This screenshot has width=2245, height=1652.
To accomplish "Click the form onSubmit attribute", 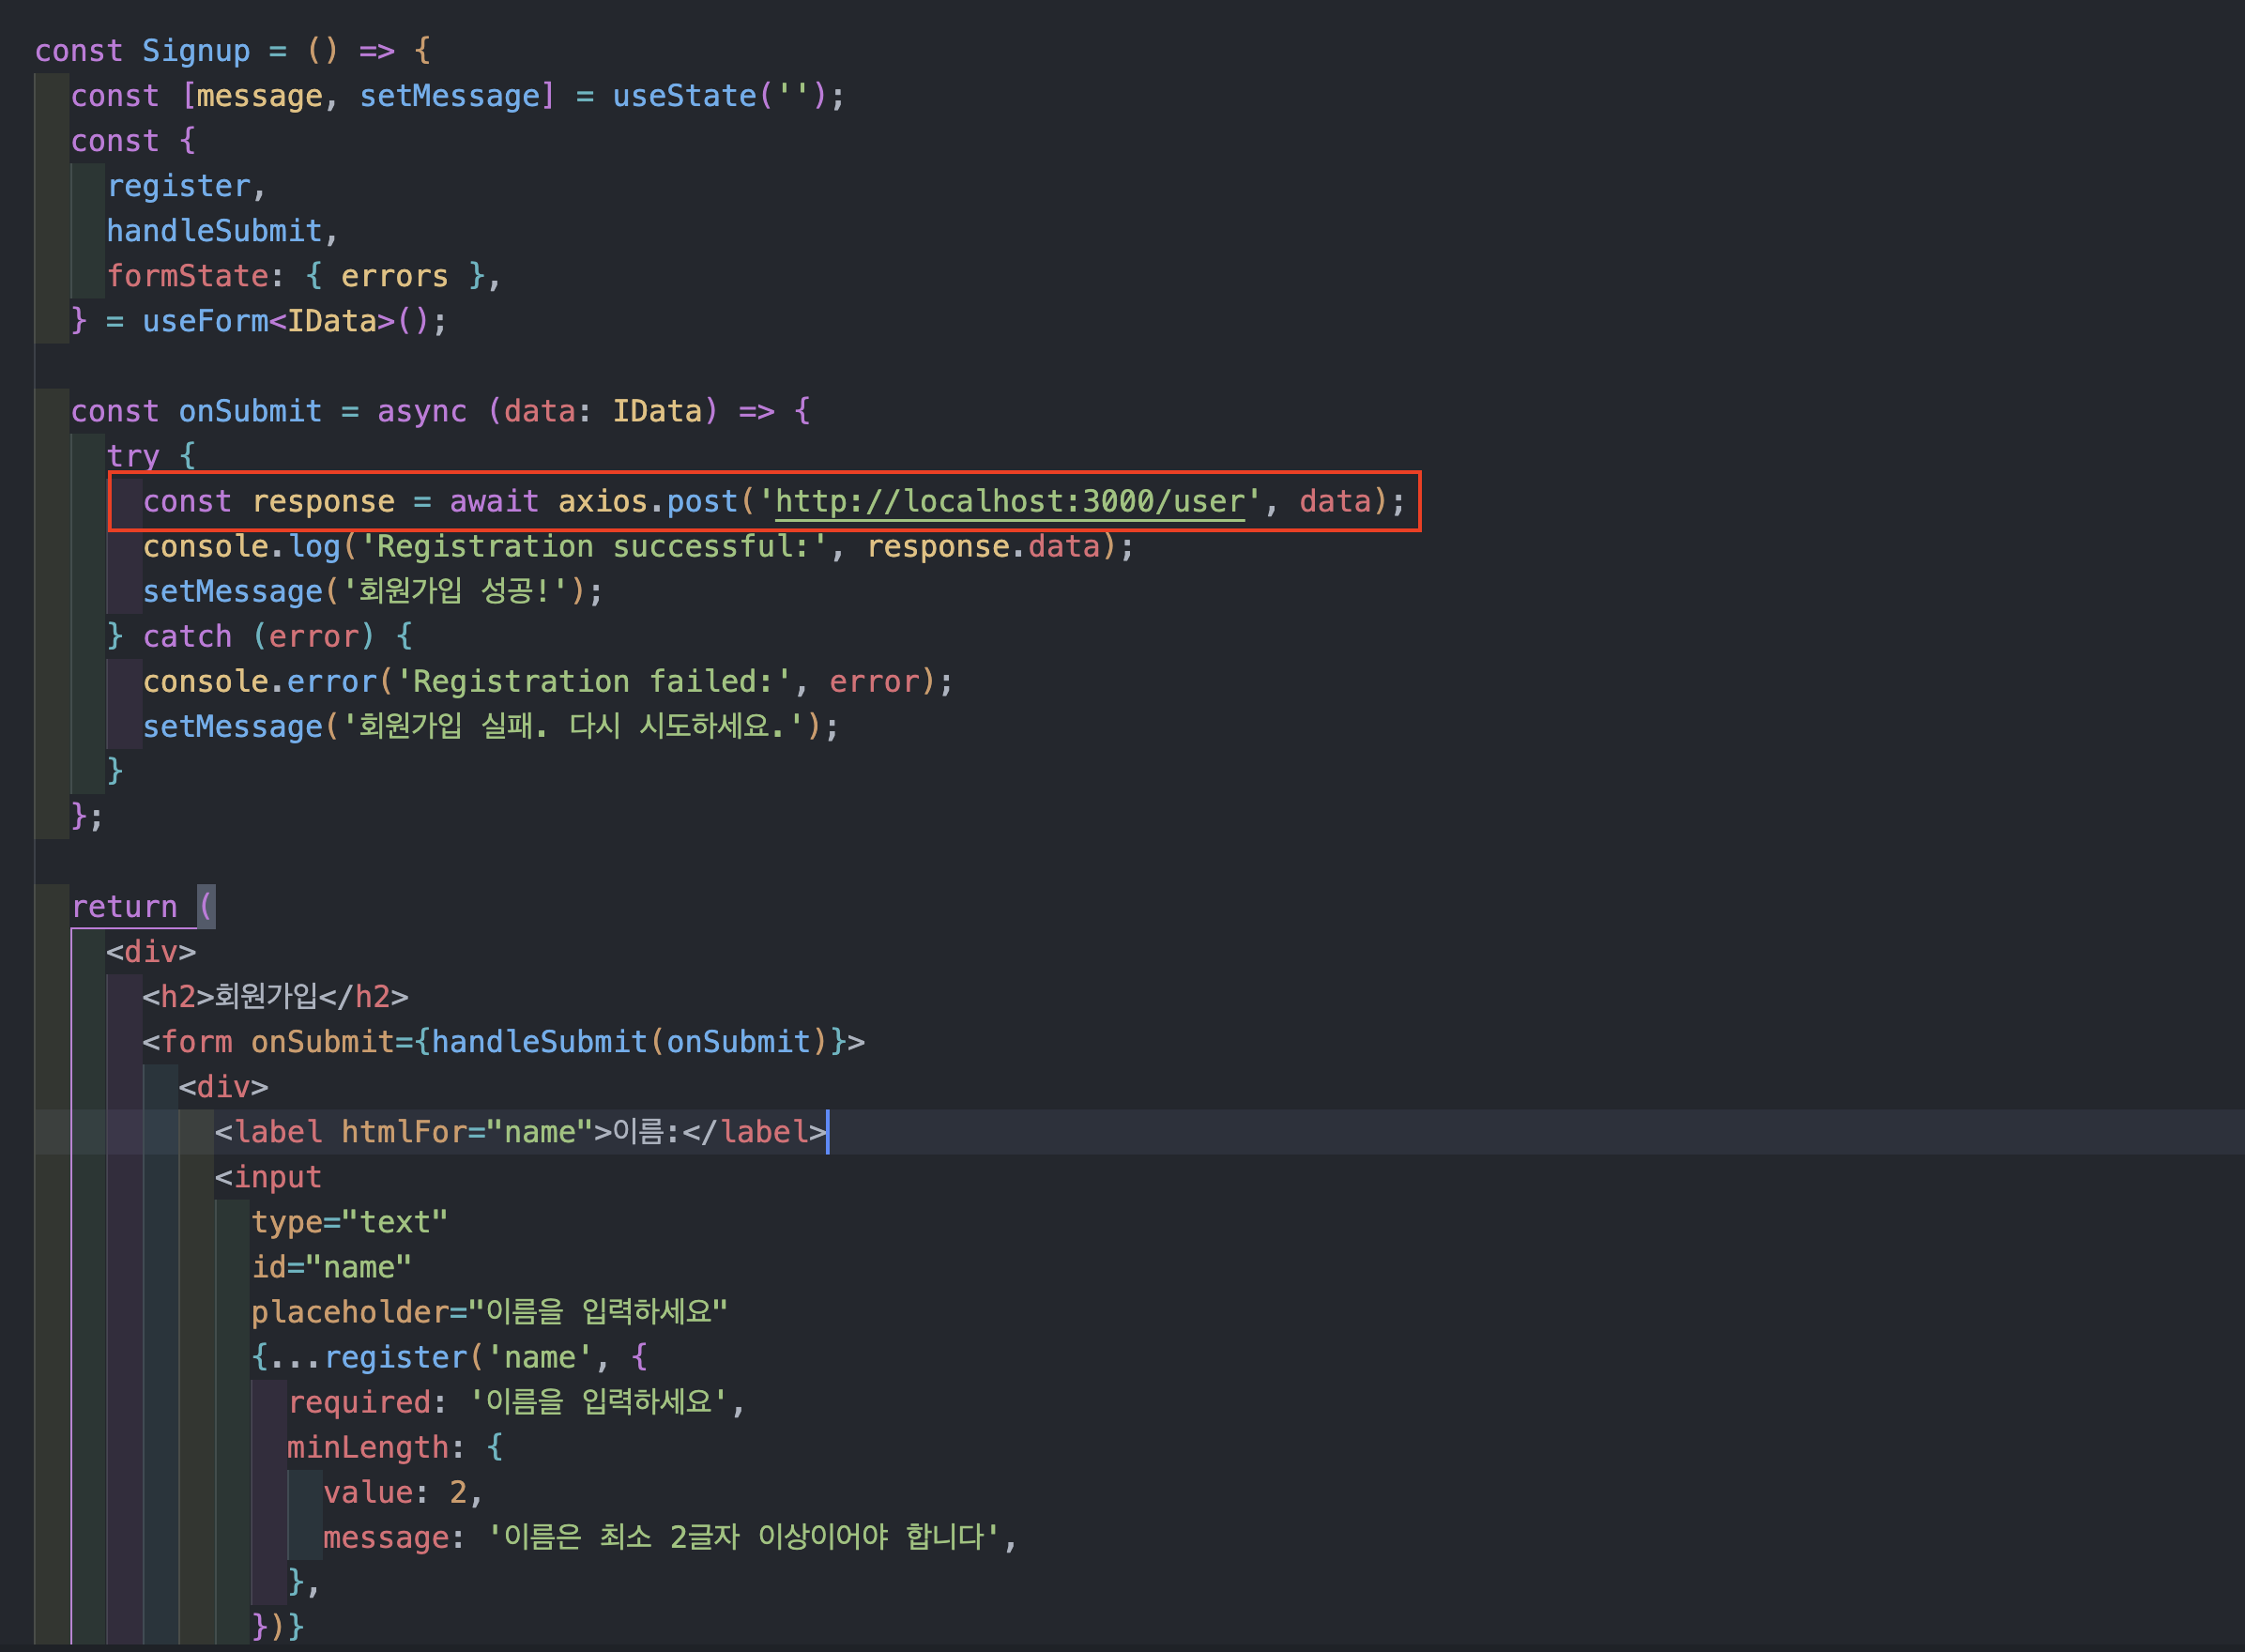I will (322, 1041).
